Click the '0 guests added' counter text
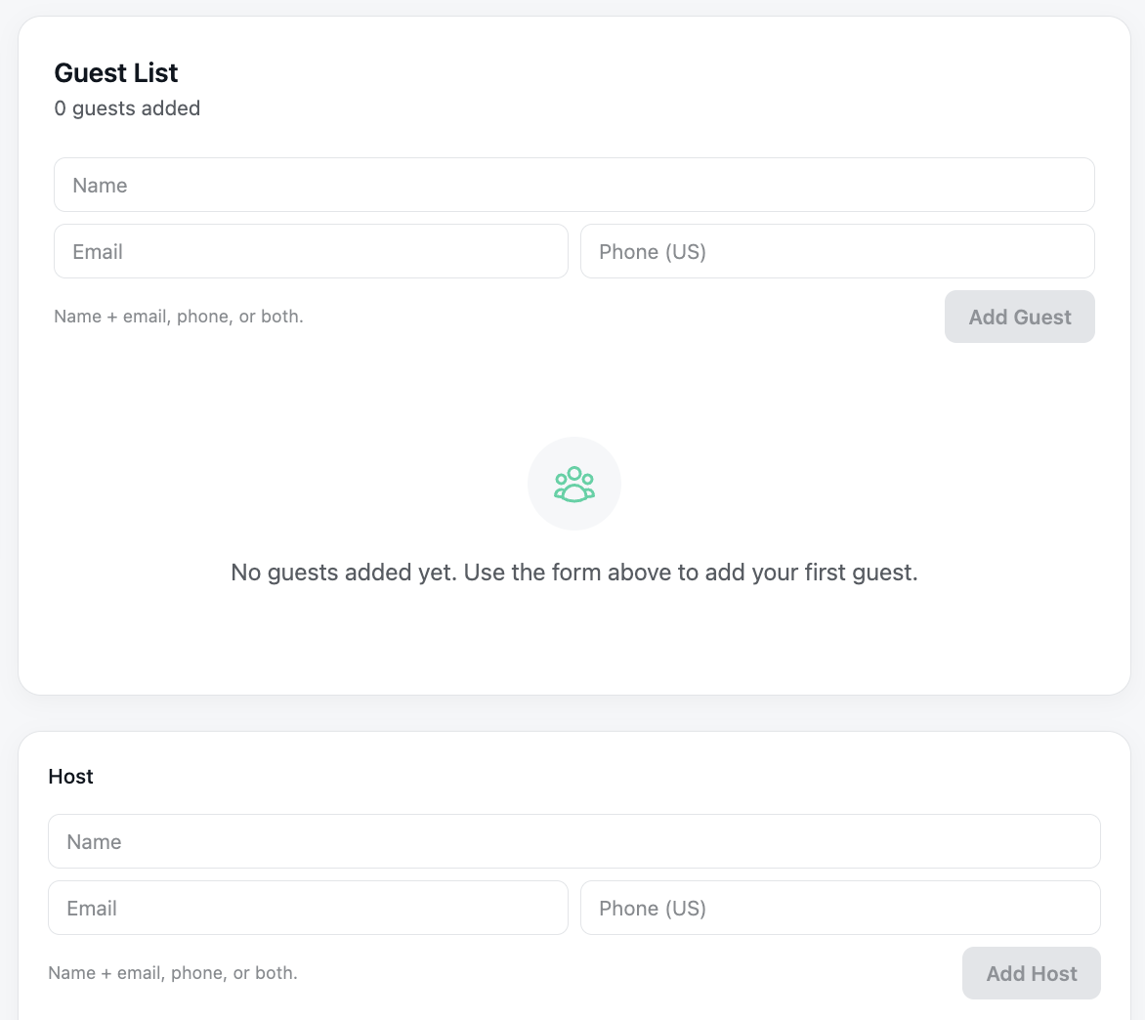Screen dimensions: 1145x1020 [x=127, y=108]
